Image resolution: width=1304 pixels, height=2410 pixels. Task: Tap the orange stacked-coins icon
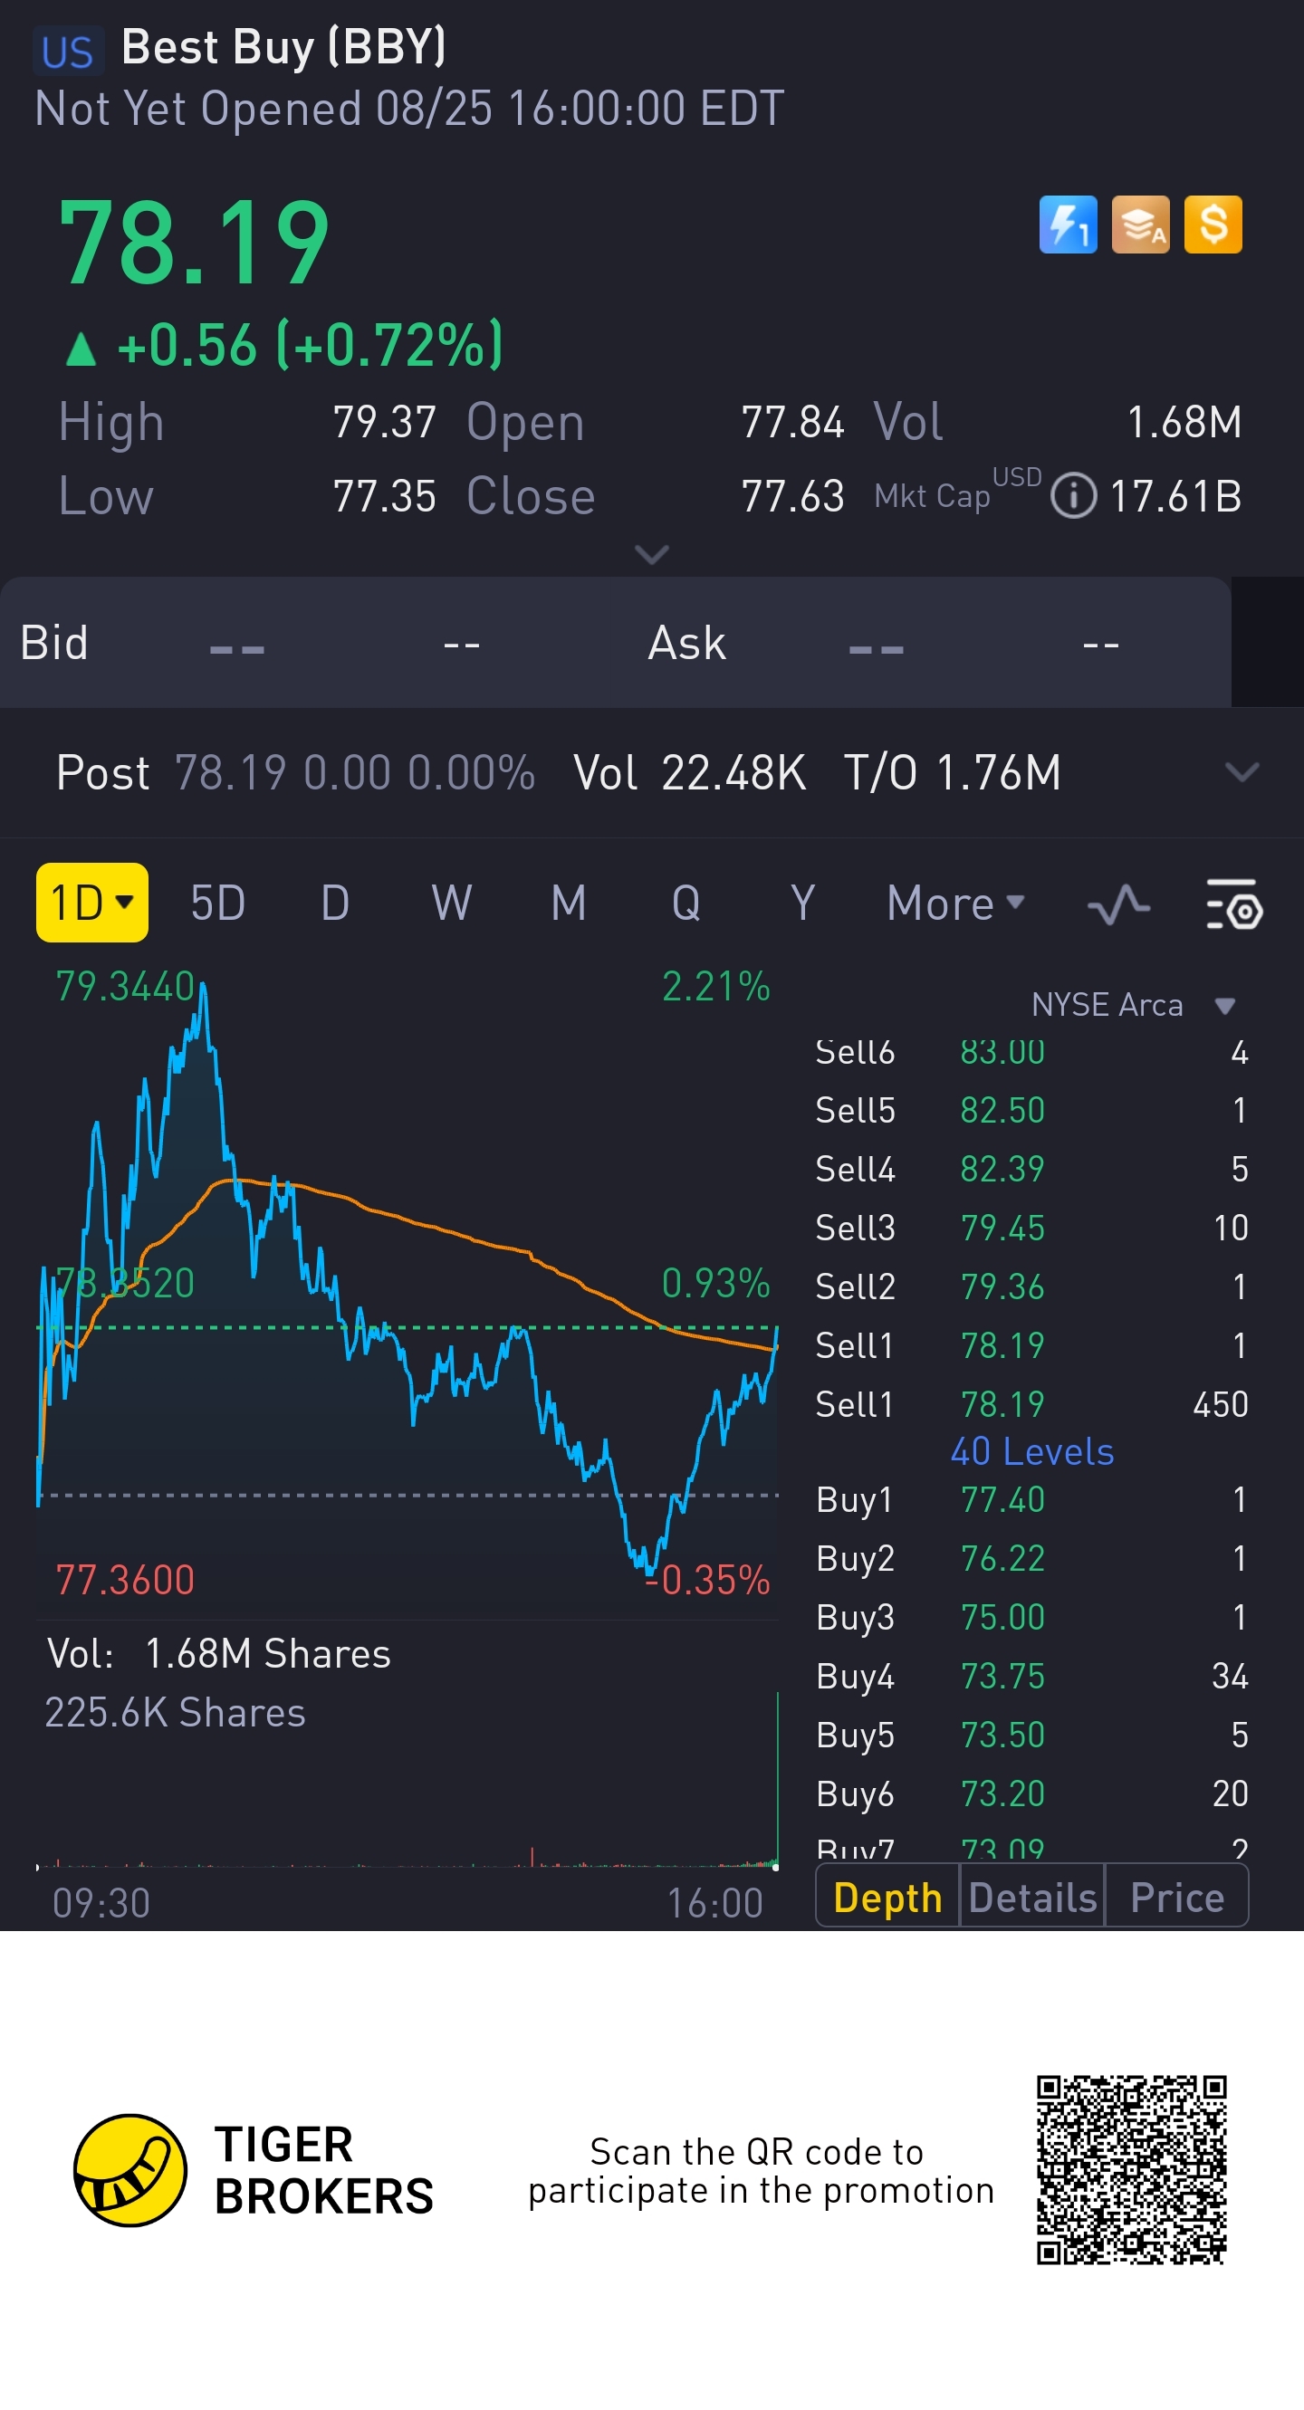pyautogui.click(x=1140, y=225)
